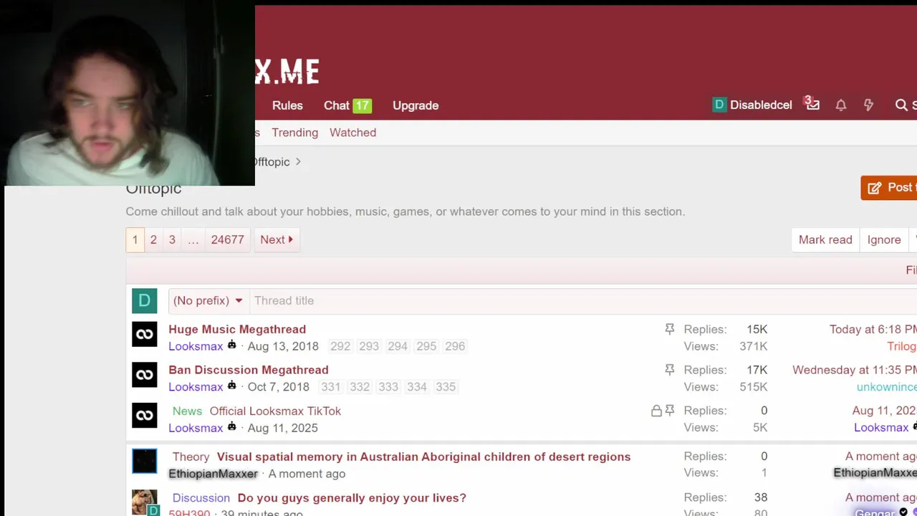Click Looksmax author under Ban Discussion Megathread
Image resolution: width=917 pixels, height=516 pixels.
[196, 387]
